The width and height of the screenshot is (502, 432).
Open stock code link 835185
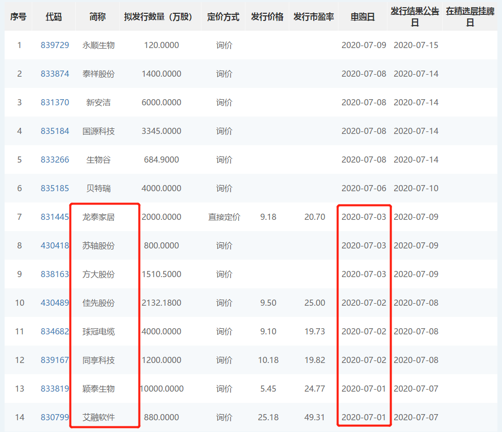55,188
